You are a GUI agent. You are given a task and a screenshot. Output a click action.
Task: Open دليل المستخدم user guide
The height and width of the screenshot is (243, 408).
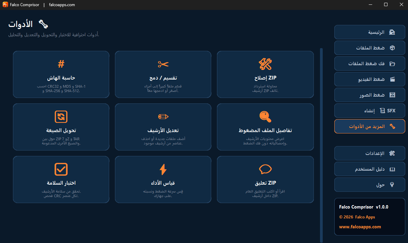(x=369, y=169)
